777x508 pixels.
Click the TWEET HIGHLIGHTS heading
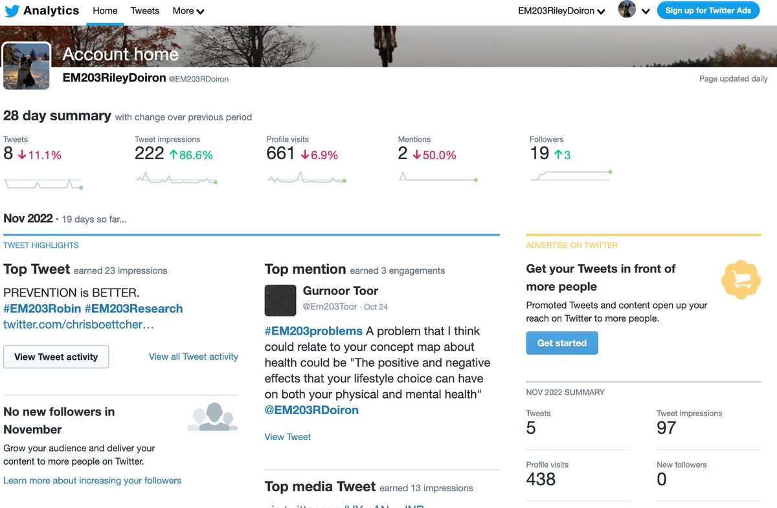click(41, 245)
